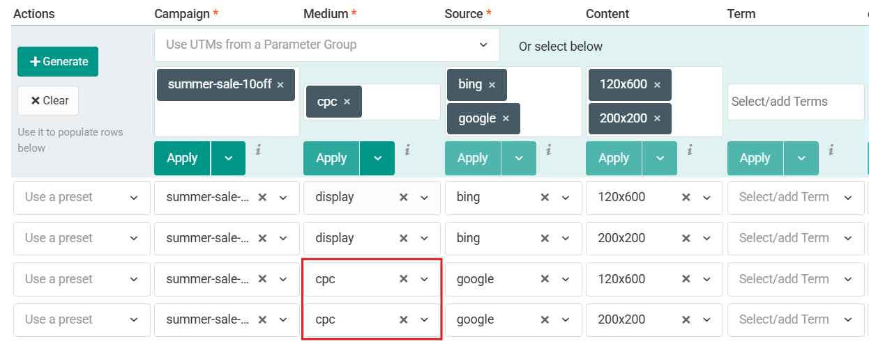
Task: Remove the 200x200 content tag
Action: [657, 118]
